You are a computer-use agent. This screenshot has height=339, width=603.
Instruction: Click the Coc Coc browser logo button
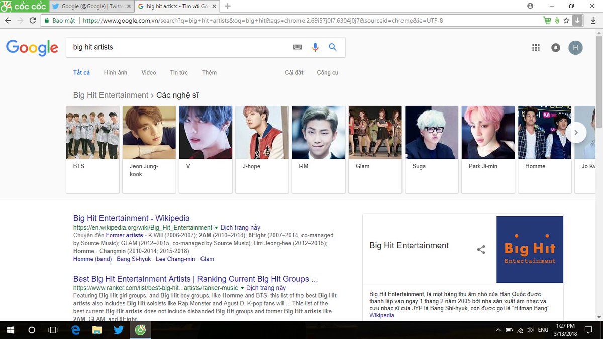pyautogui.click(x=25, y=6)
